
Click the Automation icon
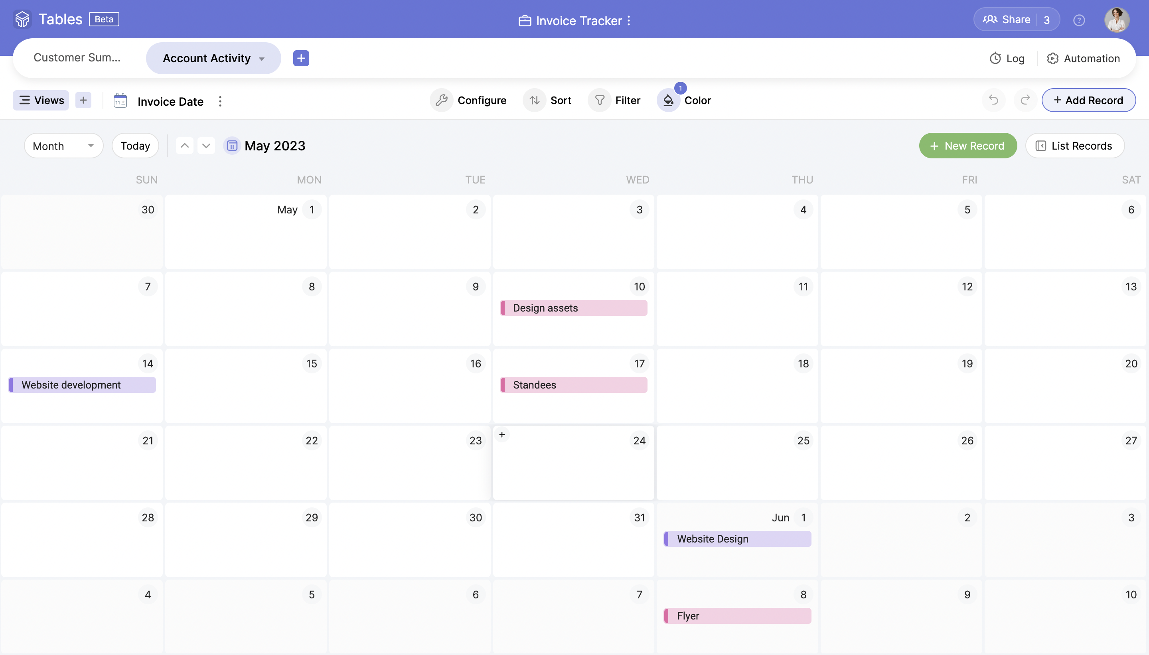pyautogui.click(x=1053, y=58)
